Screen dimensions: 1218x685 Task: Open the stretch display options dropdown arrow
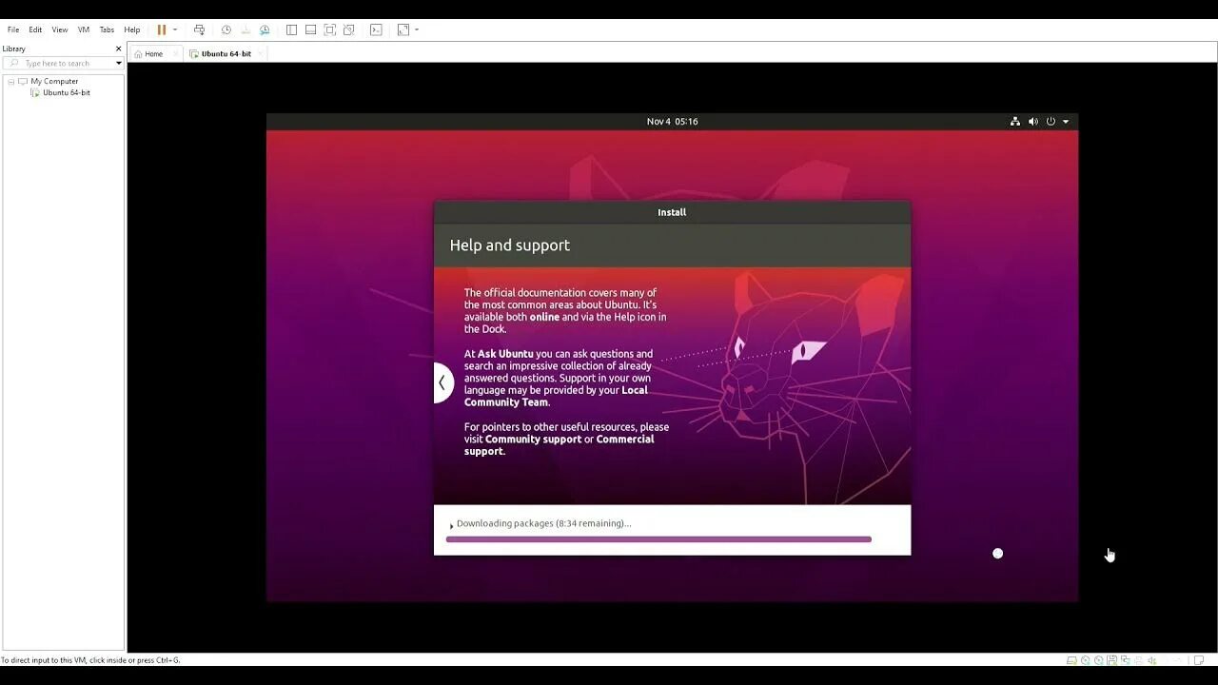click(417, 29)
